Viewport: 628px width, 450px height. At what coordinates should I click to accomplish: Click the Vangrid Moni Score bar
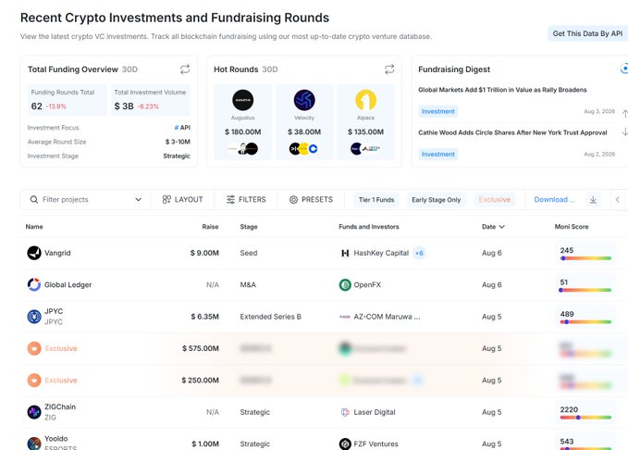(x=585, y=258)
